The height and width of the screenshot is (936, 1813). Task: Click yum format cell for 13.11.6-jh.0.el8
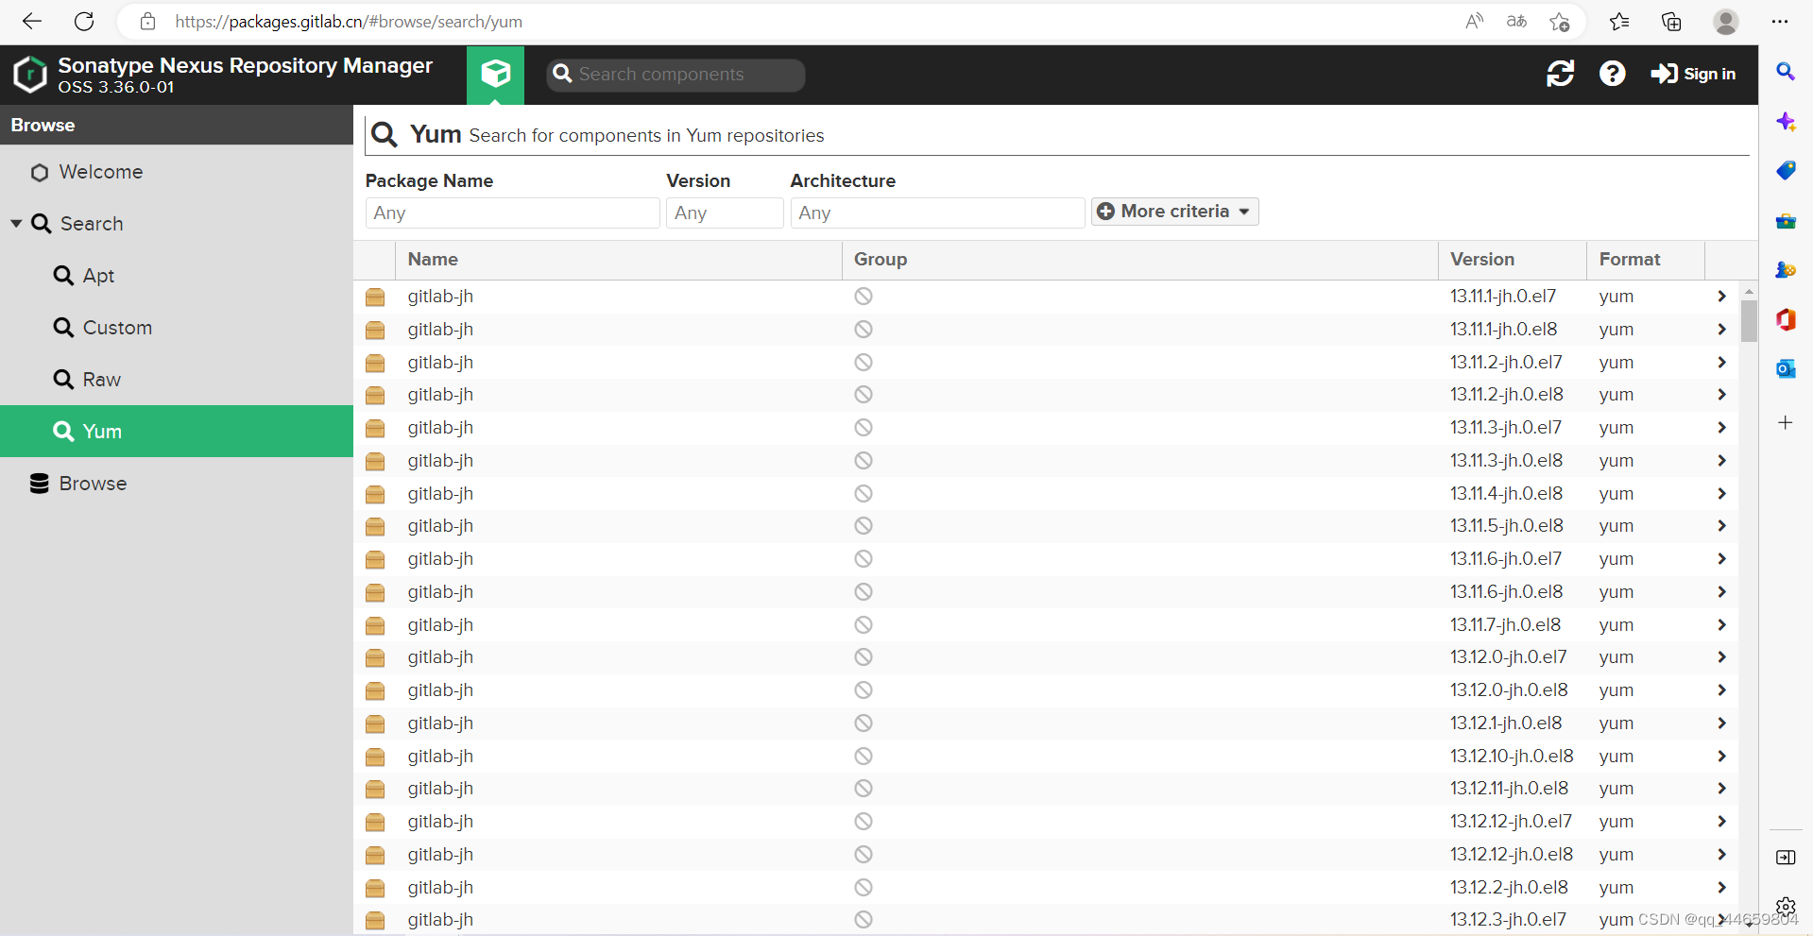(1616, 592)
